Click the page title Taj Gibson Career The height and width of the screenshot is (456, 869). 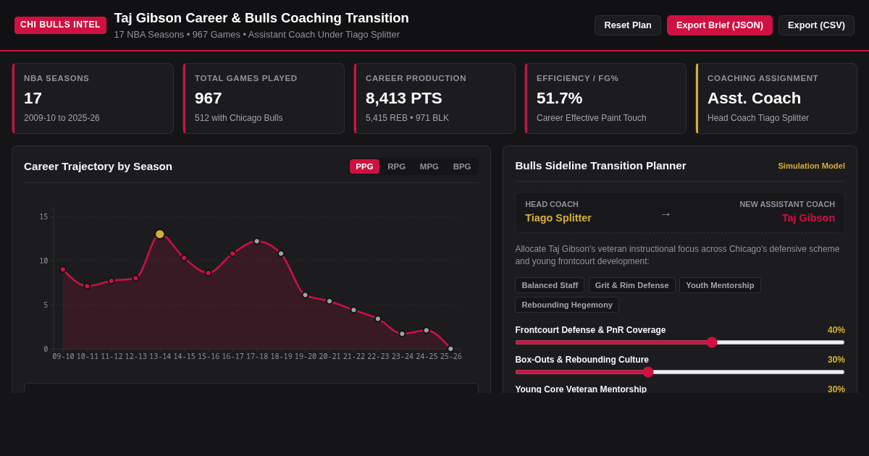coord(261,18)
